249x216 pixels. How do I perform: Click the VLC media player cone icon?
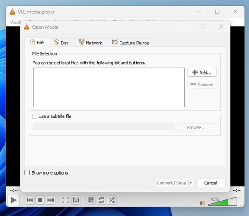[x=12, y=12]
